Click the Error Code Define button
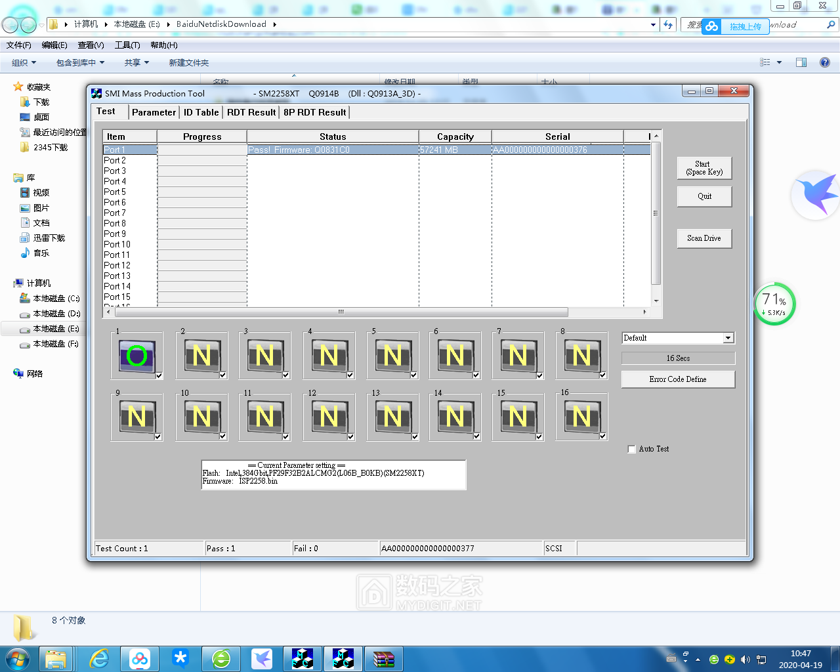Viewport: 840px width, 672px height. point(678,379)
